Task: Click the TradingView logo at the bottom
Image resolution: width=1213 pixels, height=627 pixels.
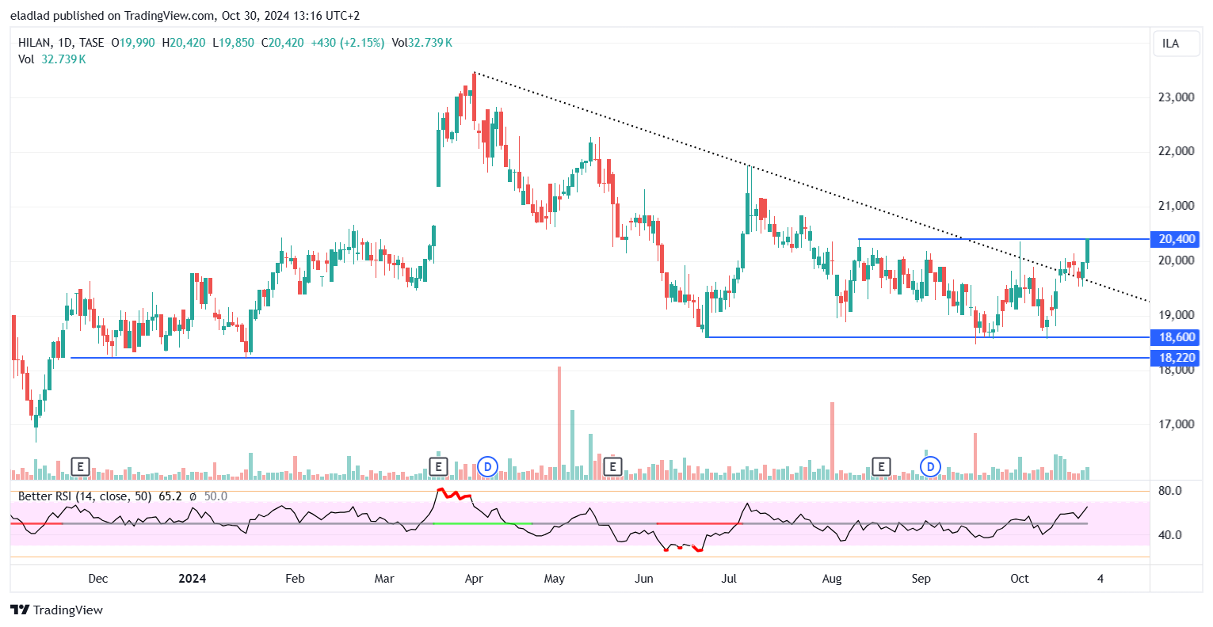Action: [57, 610]
